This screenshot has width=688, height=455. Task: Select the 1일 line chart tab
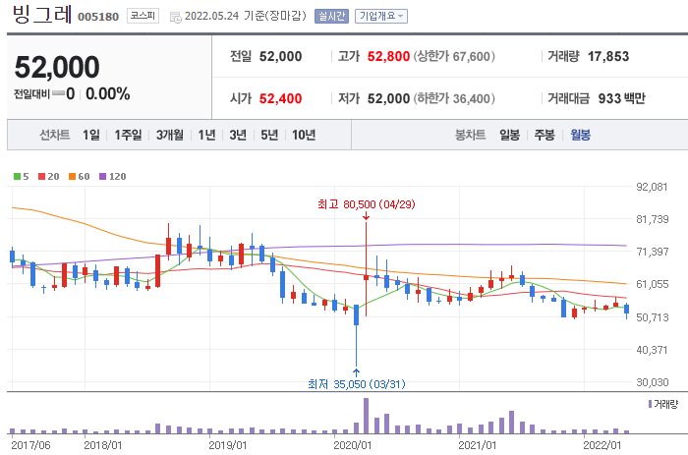point(91,135)
